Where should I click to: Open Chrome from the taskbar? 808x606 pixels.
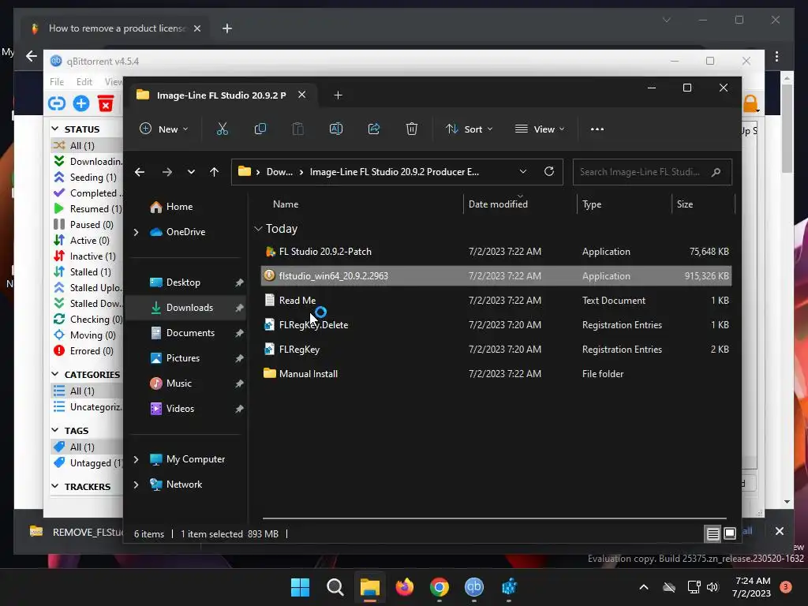(x=439, y=587)
